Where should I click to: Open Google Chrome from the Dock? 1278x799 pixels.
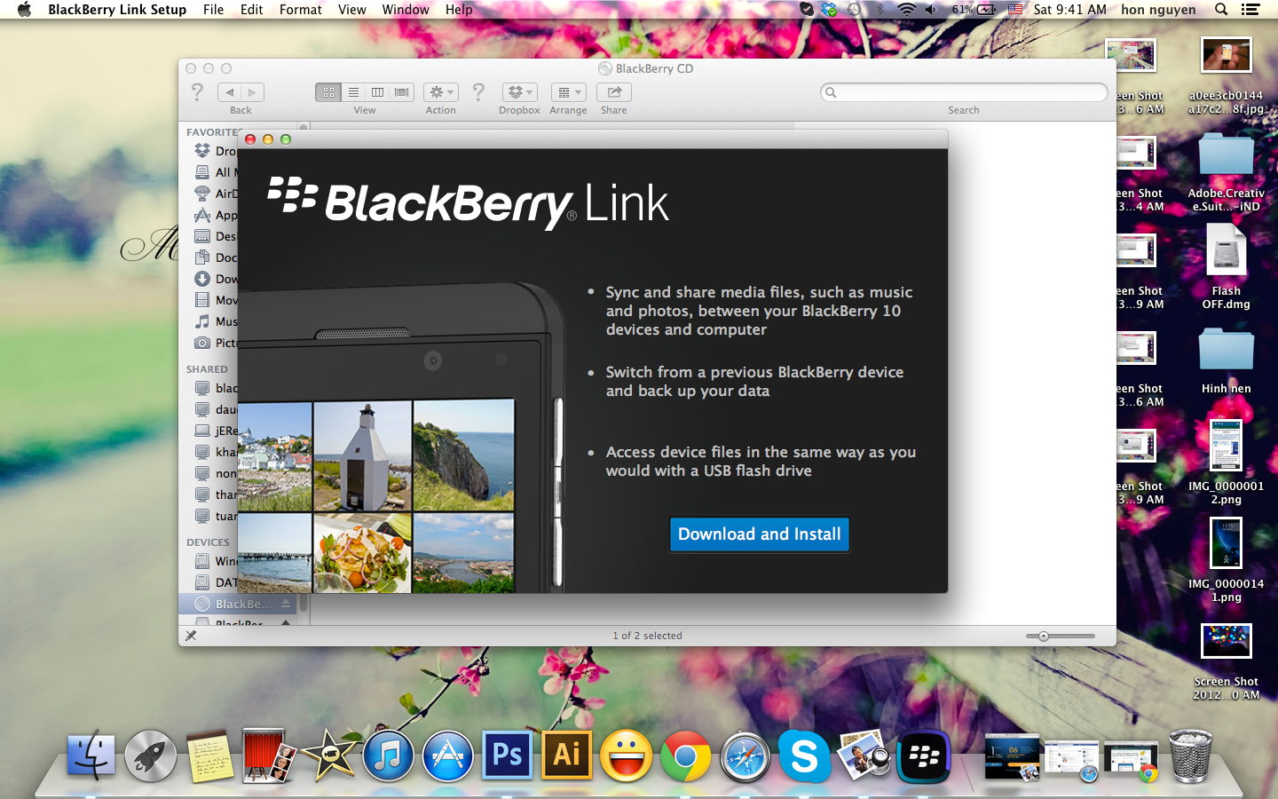pos(685,756)
